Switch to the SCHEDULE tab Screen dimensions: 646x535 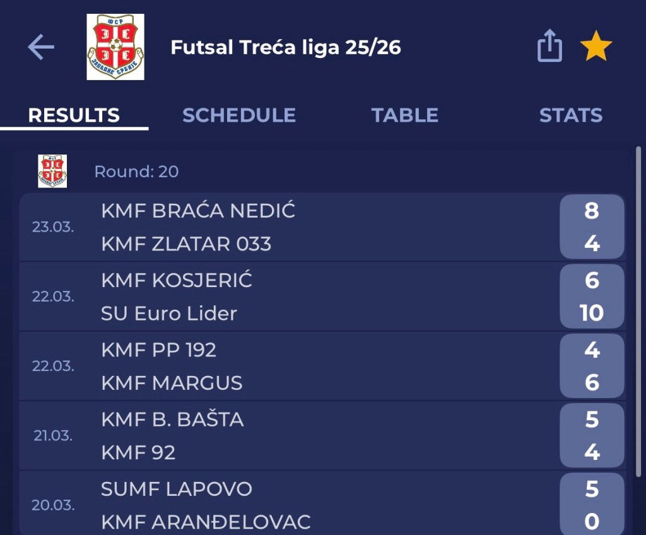click(x=238, y=115)
